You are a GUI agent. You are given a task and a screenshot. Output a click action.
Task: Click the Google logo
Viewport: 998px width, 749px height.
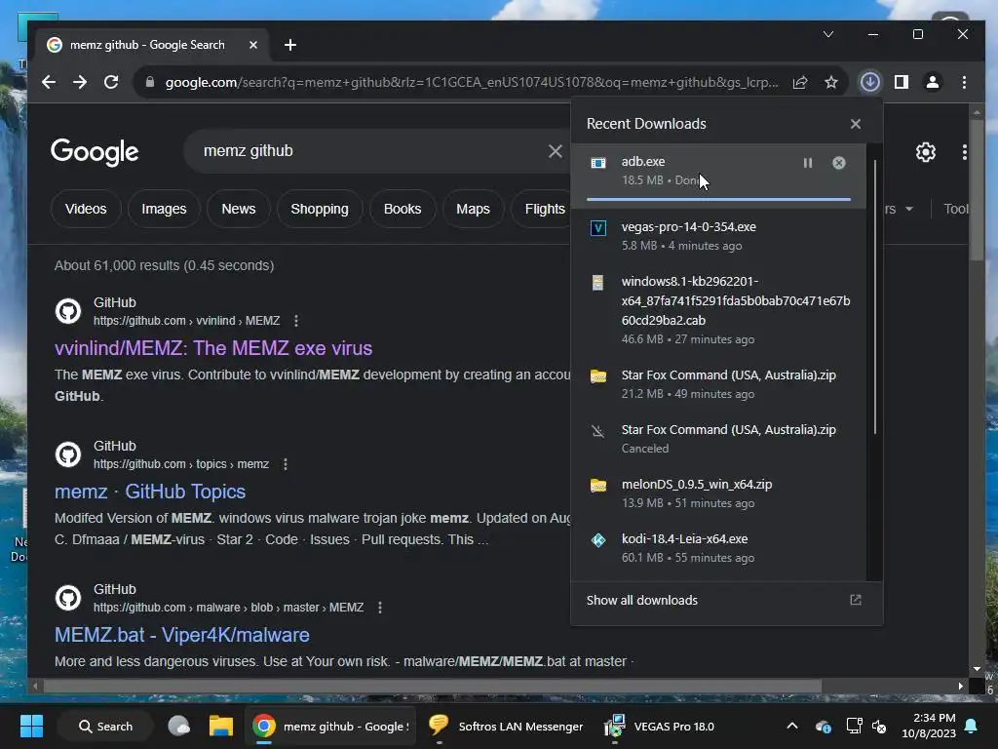pos(95,151)
